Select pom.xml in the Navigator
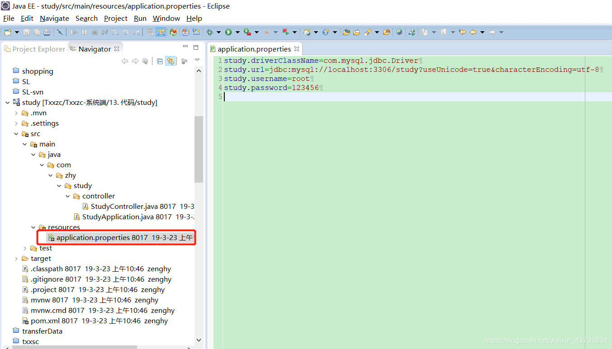This screenshot has height=349, width=612. [95, 321]
